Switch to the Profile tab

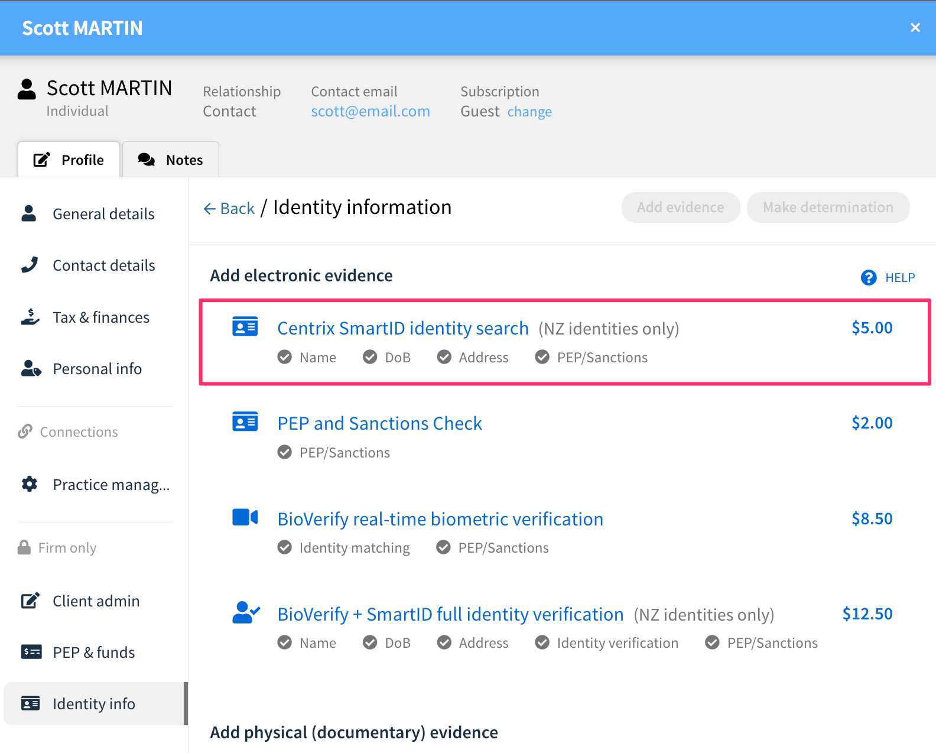pyautogui.click(x=69, y=160)
